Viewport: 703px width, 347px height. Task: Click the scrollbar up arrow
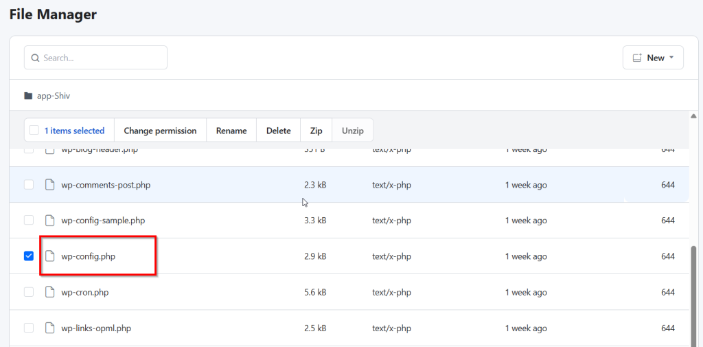click(693, 116)
